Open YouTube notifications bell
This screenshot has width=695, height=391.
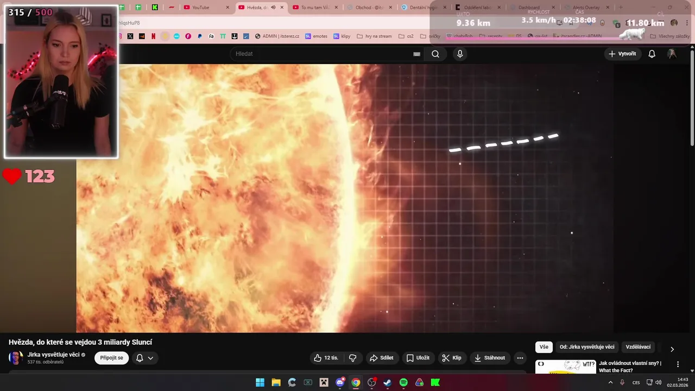652,54
